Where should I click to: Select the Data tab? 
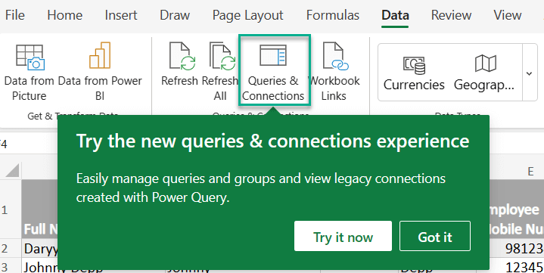395,15
